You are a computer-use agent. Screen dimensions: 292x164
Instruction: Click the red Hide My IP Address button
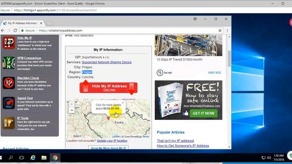pyautogui.click(x=109, y=87)
